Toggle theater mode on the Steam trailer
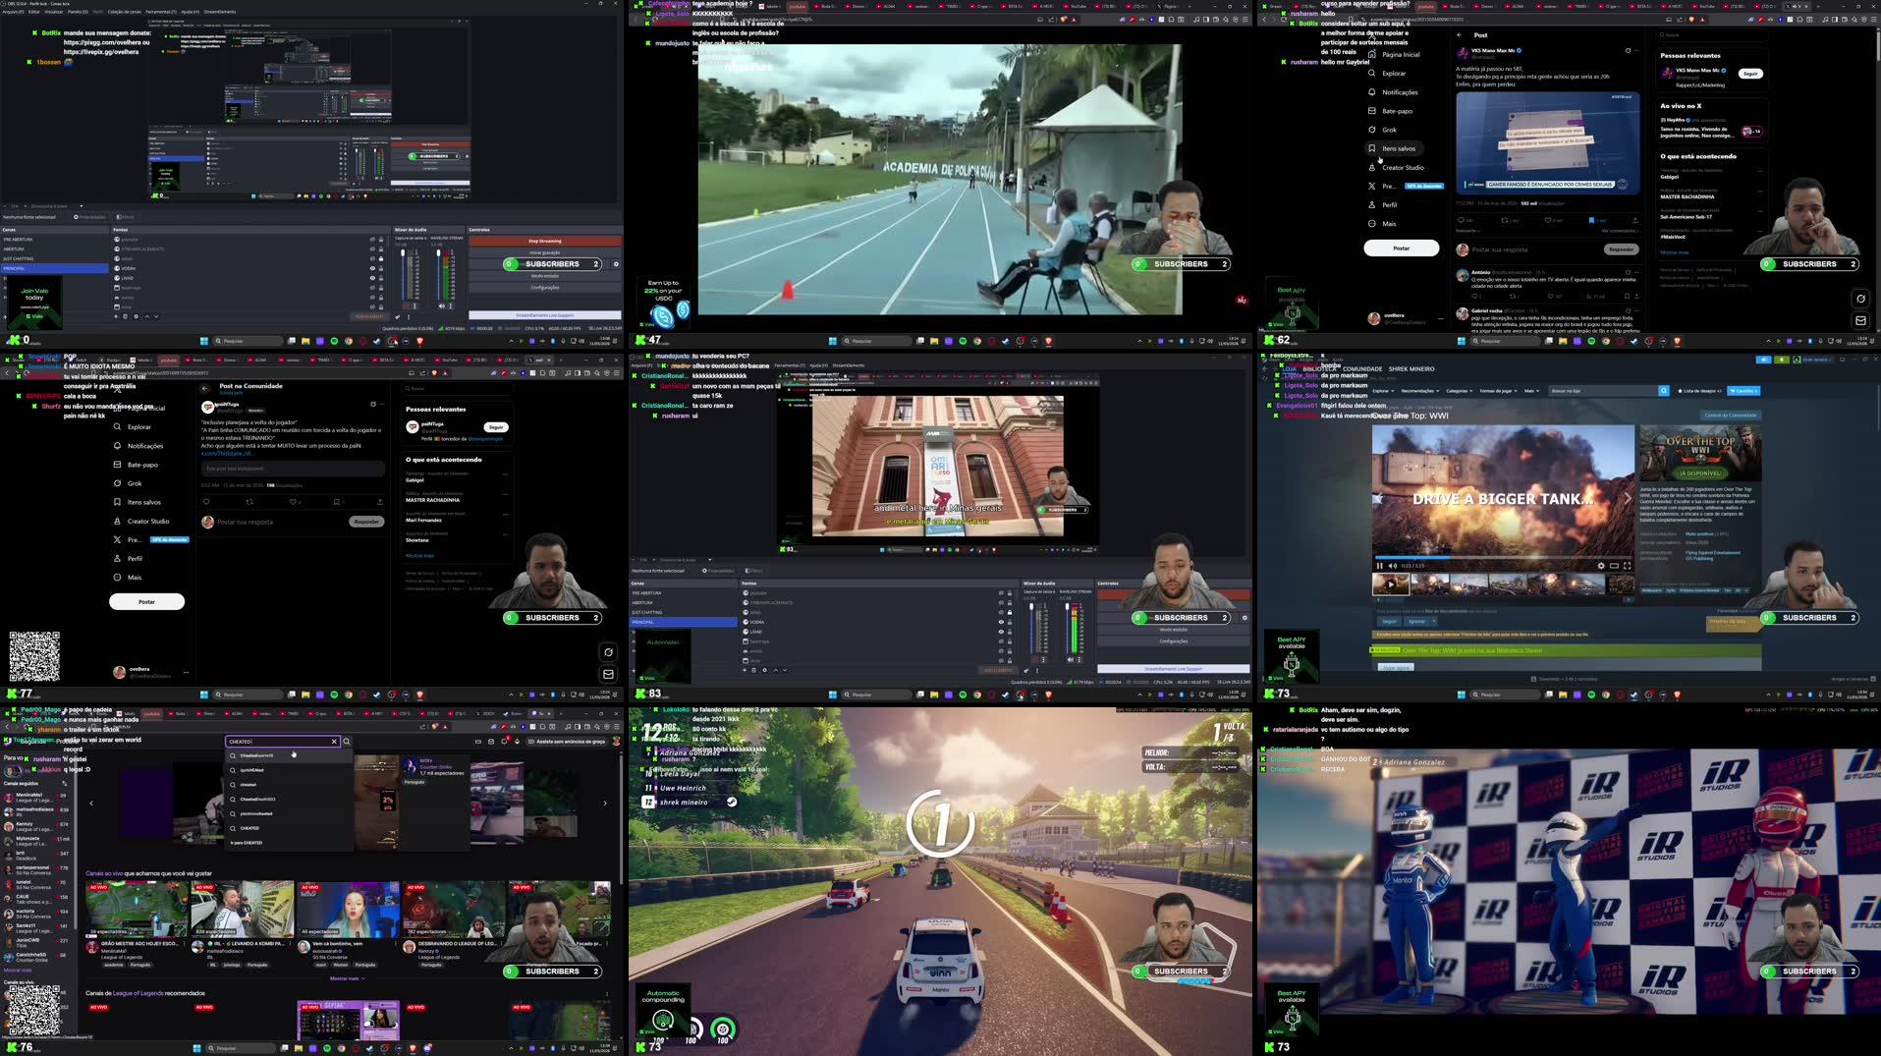The height and width of the screenshot is (1056, 1881). tap(1614, 566)
